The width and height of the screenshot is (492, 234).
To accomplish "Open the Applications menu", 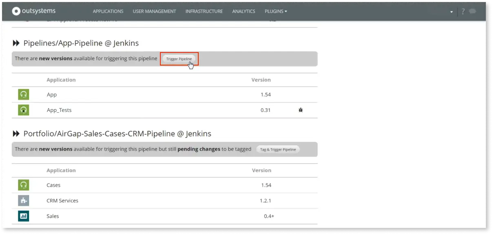I will click(108, 11).
